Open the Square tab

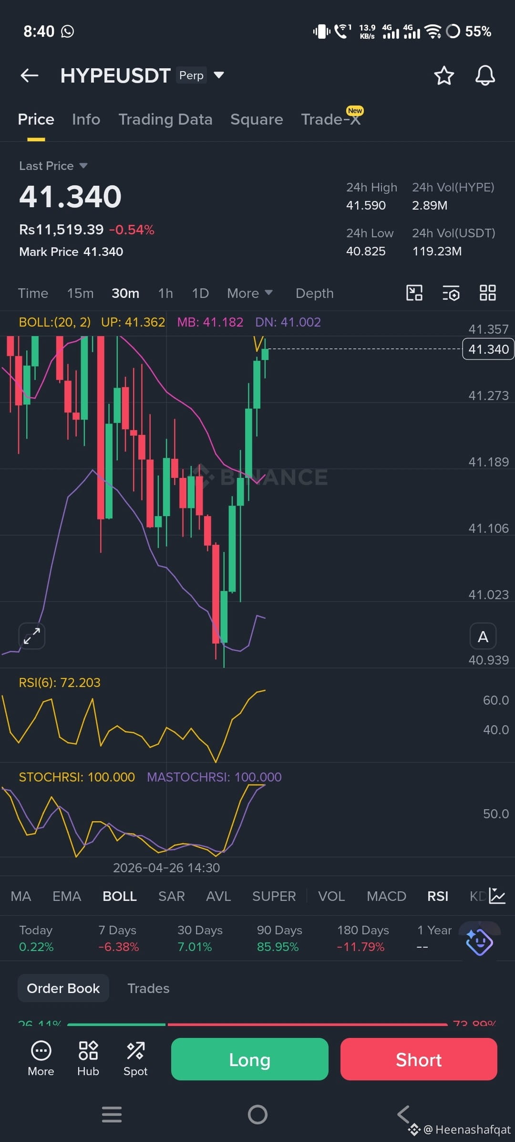point(257,119)
